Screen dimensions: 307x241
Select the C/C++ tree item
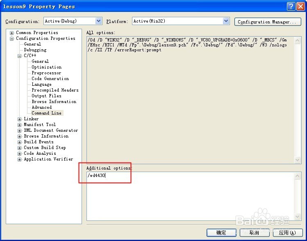(30, 55)
